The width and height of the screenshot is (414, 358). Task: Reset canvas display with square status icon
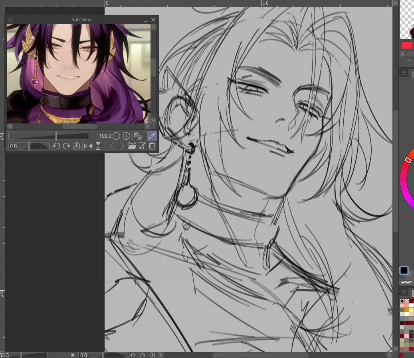[73, 355]
